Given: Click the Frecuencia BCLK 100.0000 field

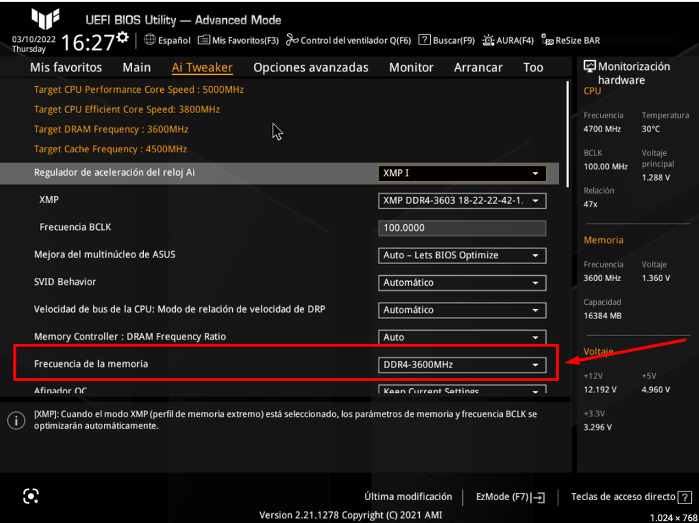Looking at the screenshot, I should tap(462, 228).
